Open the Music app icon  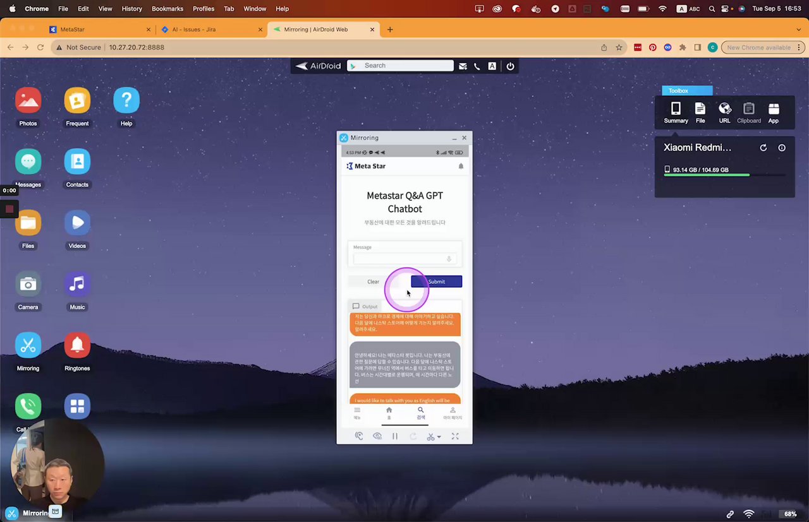(77, 284)
